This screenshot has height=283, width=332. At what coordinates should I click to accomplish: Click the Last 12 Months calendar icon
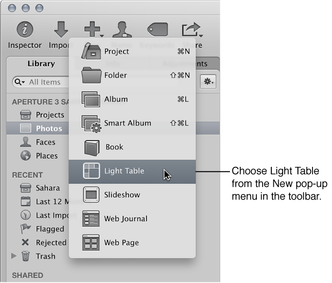[x=25, y=202]
